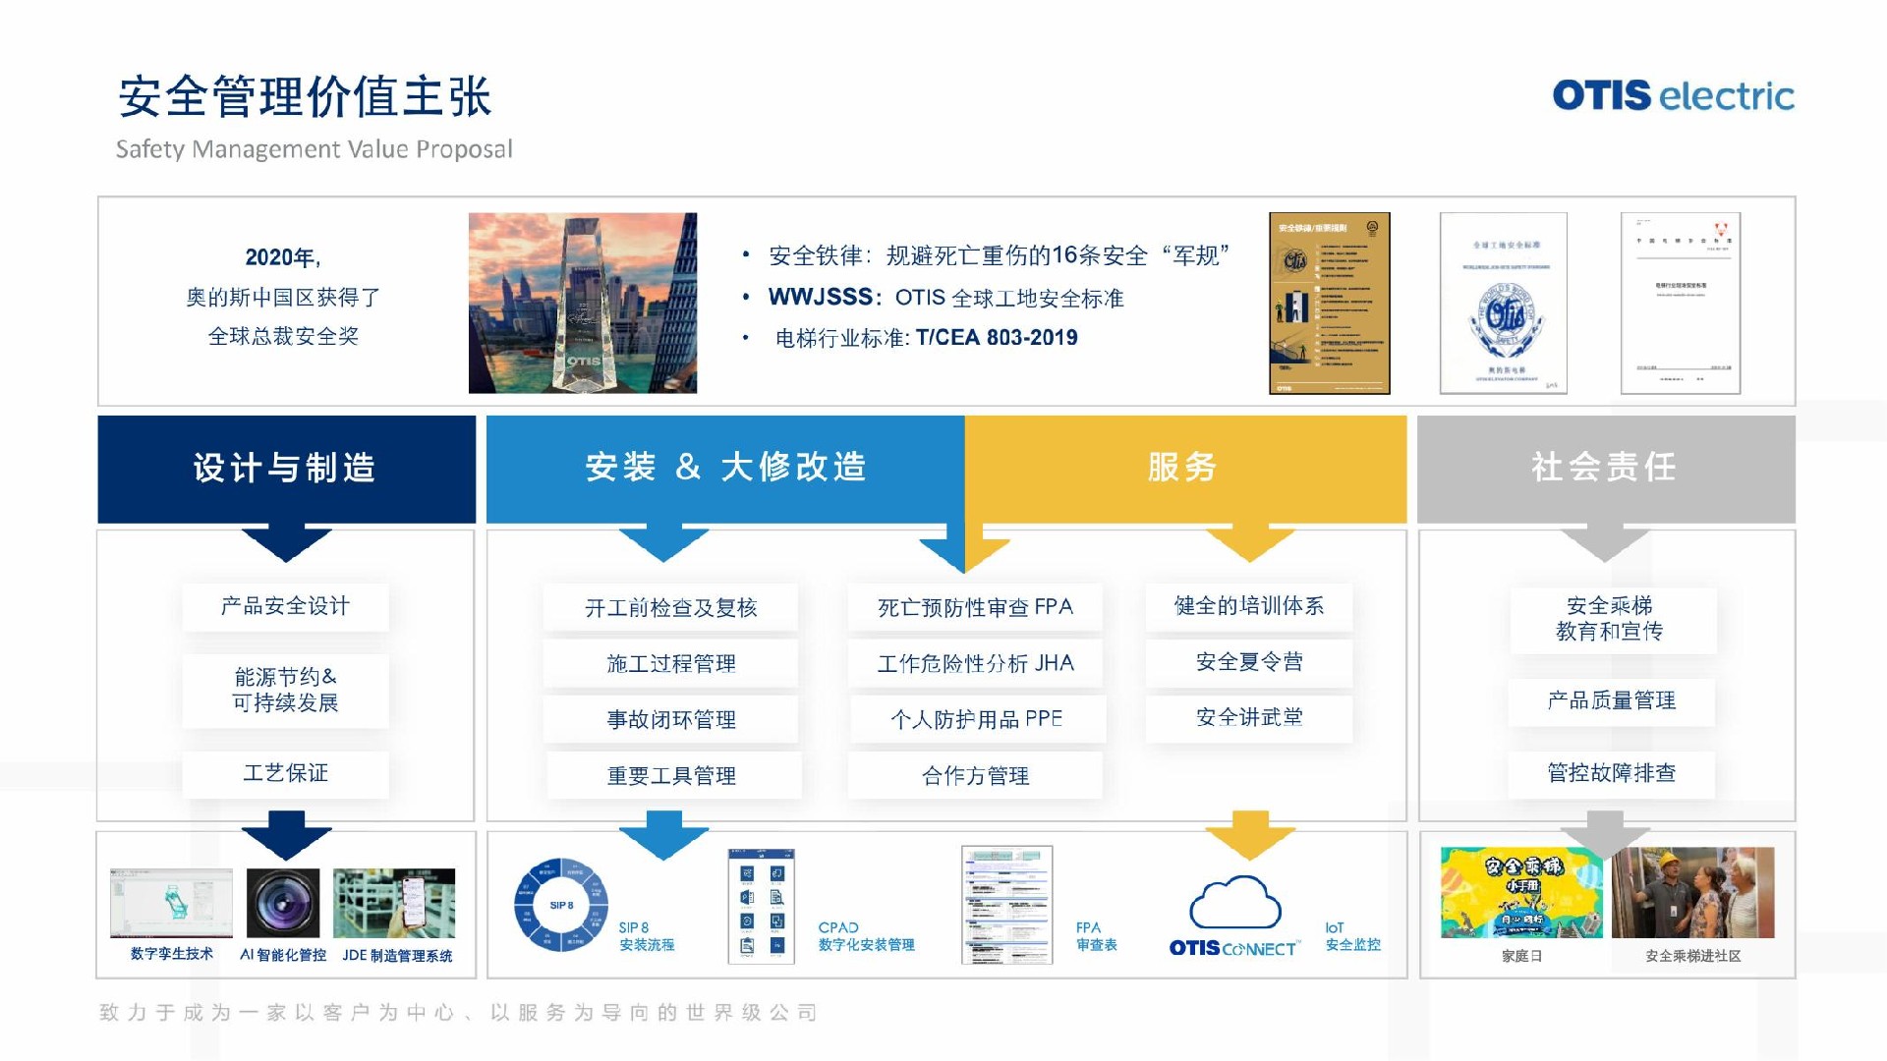1887x1061 pixels.
Task: Open the yellow safety rules document cover
Action: tap(1329, 303)
